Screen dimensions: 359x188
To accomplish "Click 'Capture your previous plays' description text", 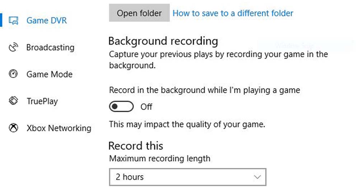I will coord(218,60).
